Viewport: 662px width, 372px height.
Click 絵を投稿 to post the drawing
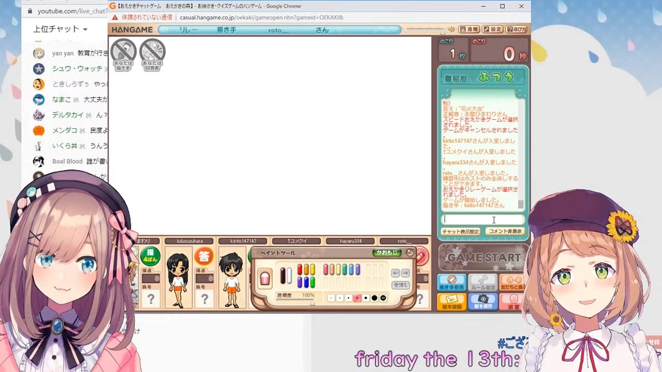[x=452, y=302]
